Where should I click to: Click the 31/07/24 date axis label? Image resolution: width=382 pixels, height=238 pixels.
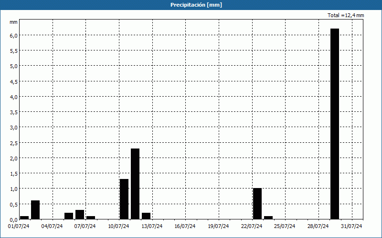351,226
